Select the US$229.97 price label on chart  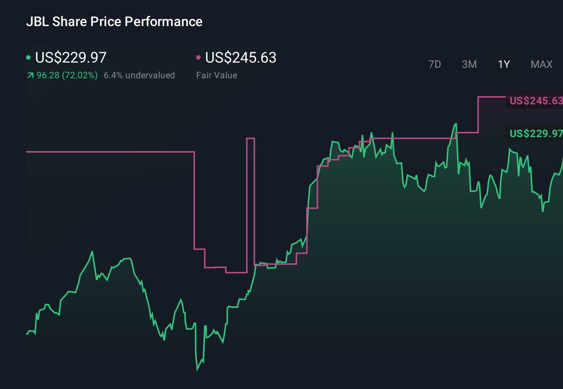pos(536,134)
